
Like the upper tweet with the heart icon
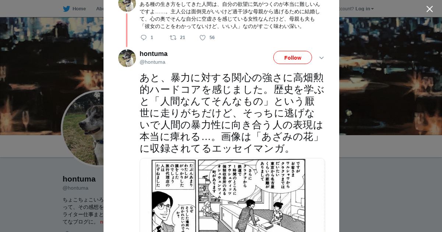[203, 38]
